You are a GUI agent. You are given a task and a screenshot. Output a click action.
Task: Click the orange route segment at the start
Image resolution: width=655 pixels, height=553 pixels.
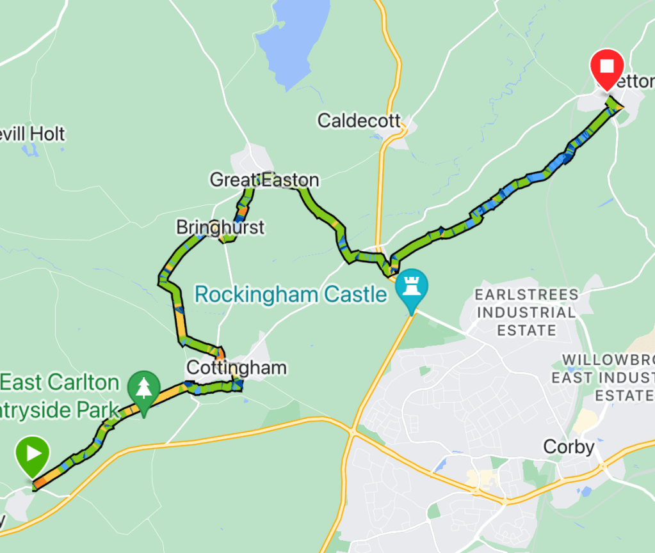pyautogui.click(x=40, y=483)
